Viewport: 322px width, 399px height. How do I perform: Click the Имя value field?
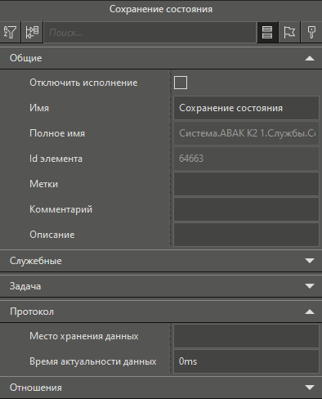246,108
